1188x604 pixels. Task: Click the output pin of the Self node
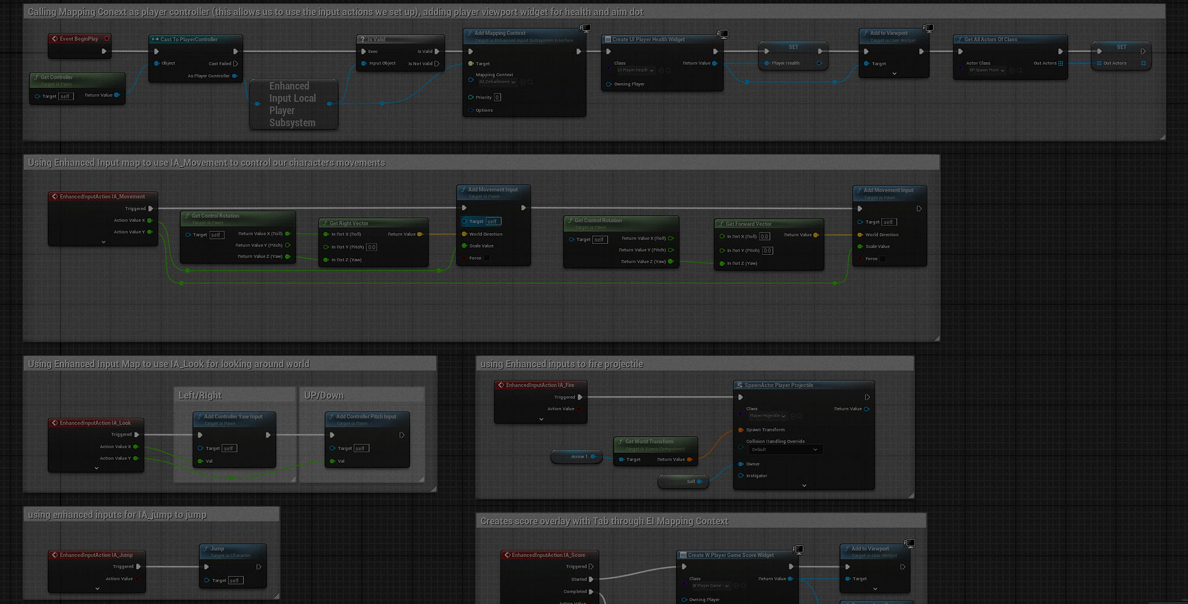pyautogui.click(x=699, y=481)
